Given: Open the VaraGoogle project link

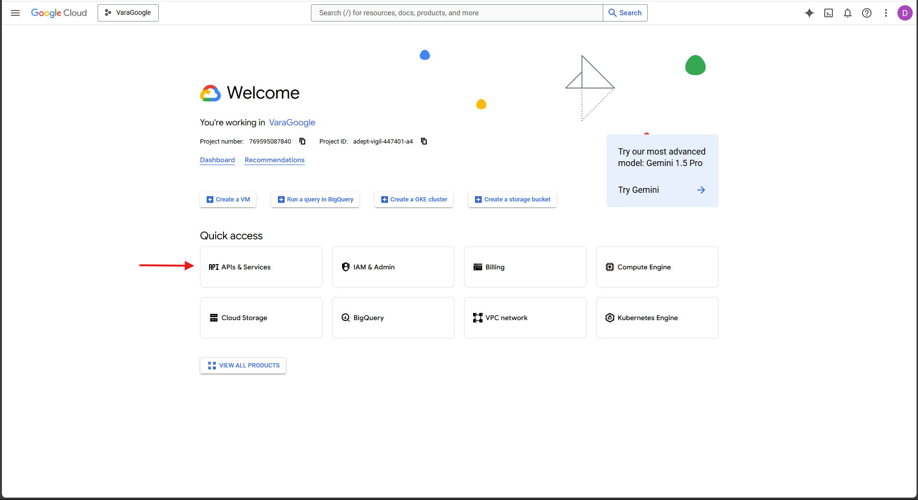Looking at the screenshot, I should coord(292,122).
